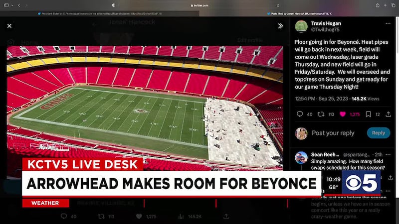Collapse the tweet side panel with double arrows
399x224 pixels.
(x=280, y=26)
